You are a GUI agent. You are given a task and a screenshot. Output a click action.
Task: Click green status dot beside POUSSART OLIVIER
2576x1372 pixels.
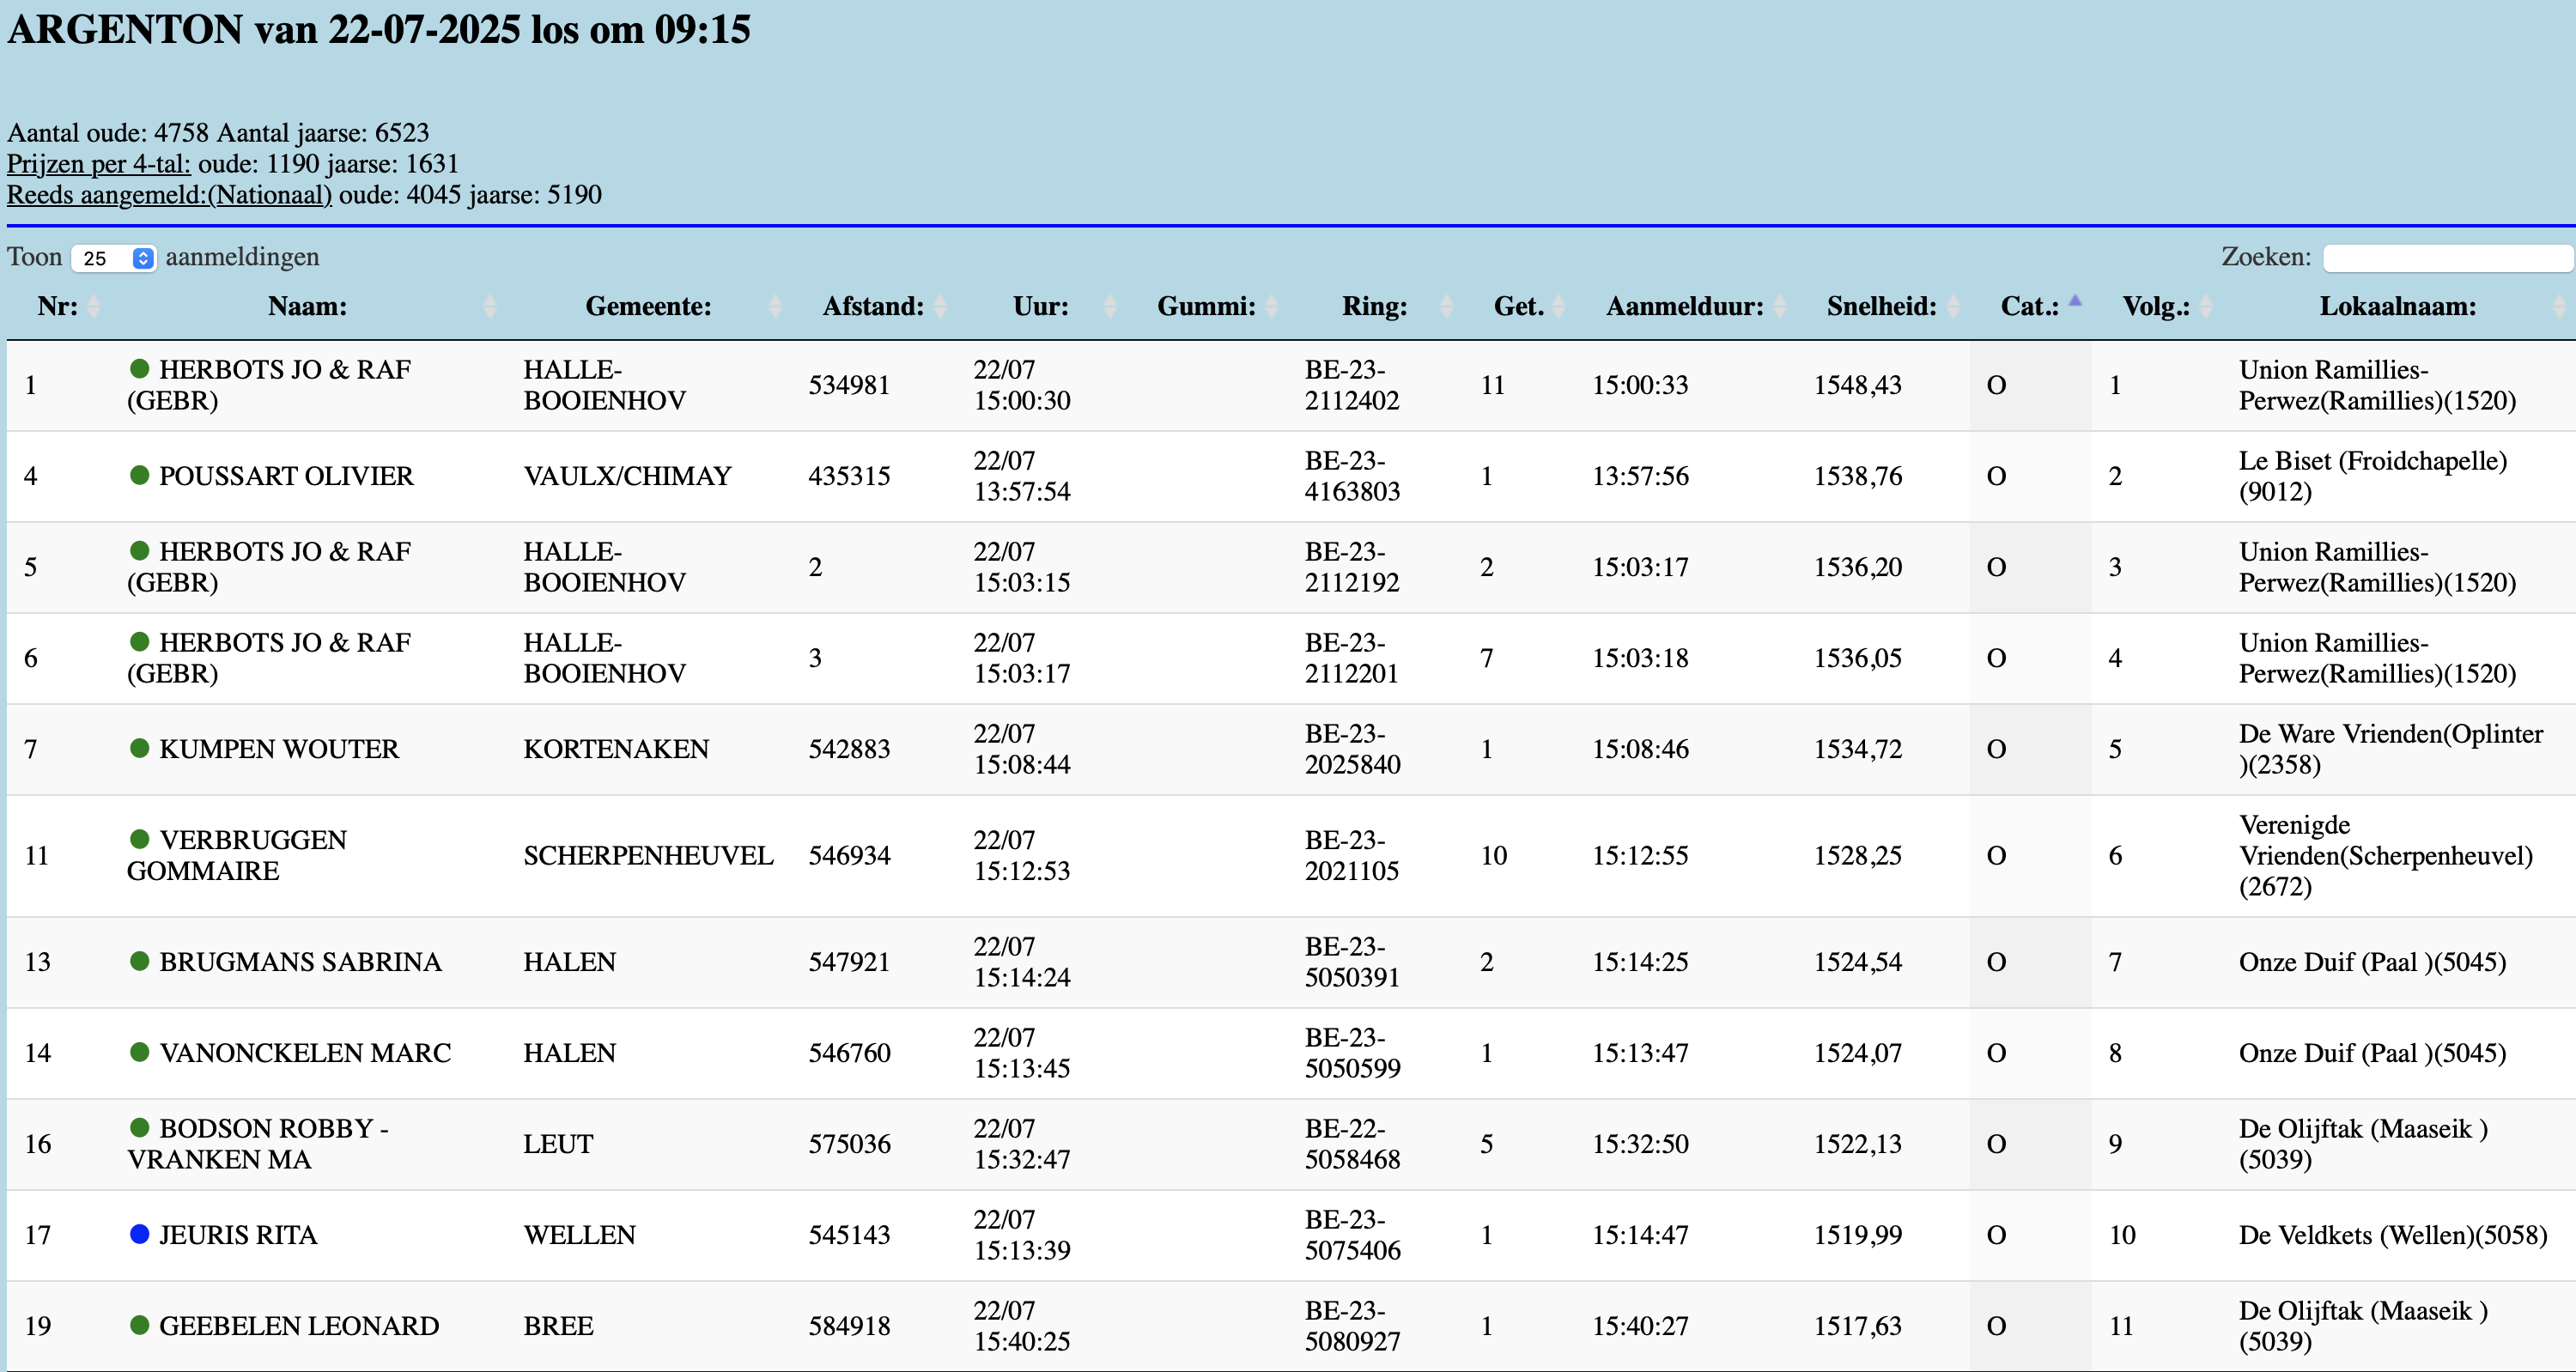click(x=140, y=475)
